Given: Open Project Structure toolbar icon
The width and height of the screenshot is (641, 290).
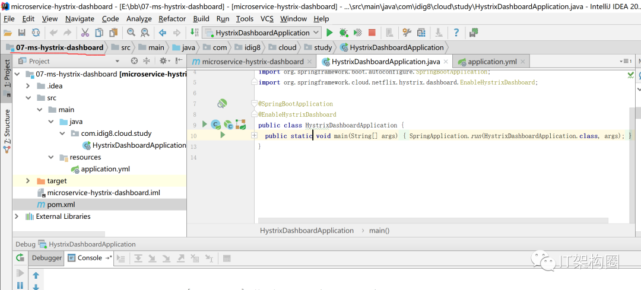Looking at the screenshot, I should [x=421, y=33].
